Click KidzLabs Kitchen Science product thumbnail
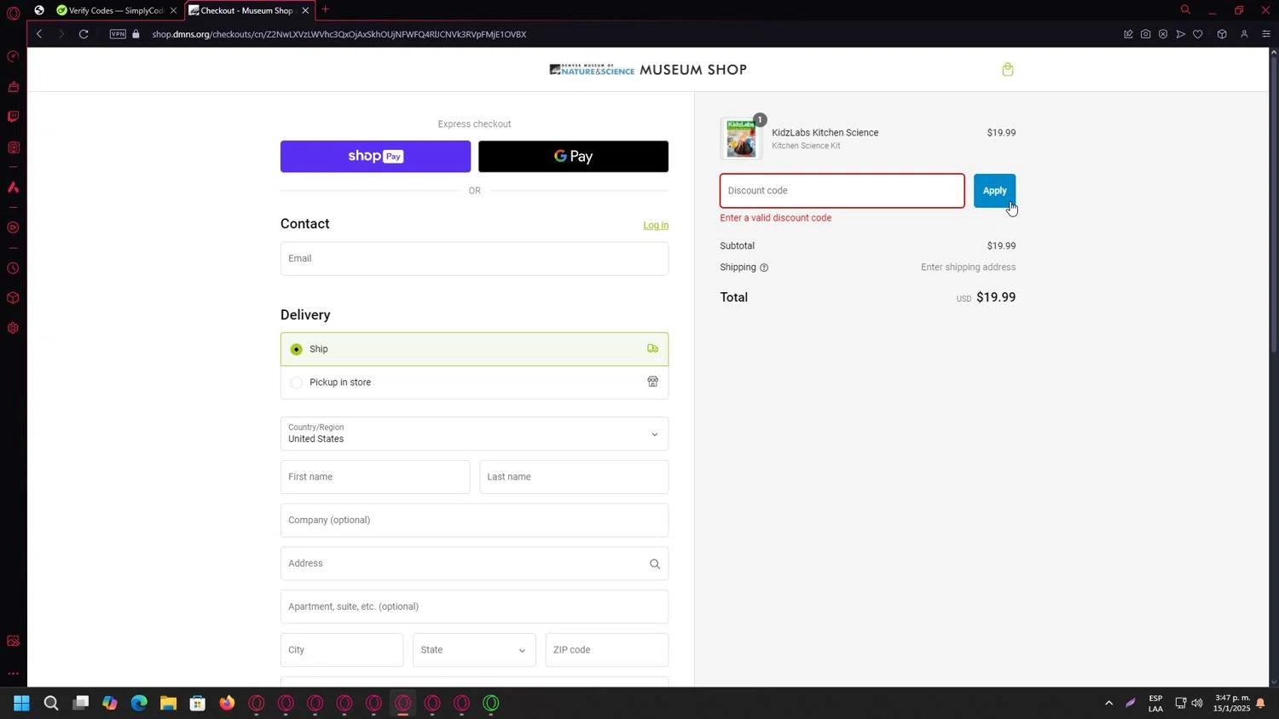1279x719 pixels. click(741, 139)
